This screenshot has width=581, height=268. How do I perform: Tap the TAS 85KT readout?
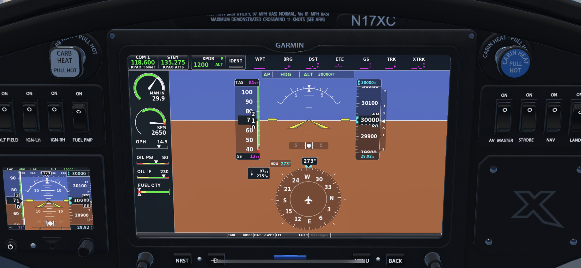pos(247,83)
